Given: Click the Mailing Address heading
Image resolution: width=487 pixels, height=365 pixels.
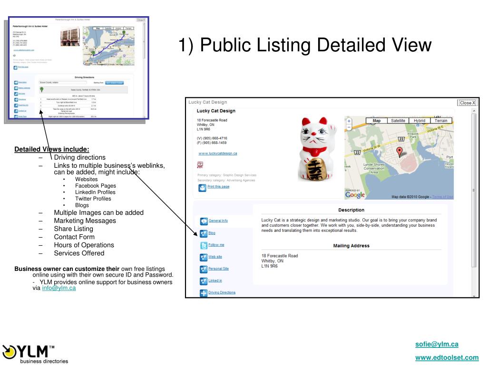Looking at the screenshot, I should click(351, 246).
